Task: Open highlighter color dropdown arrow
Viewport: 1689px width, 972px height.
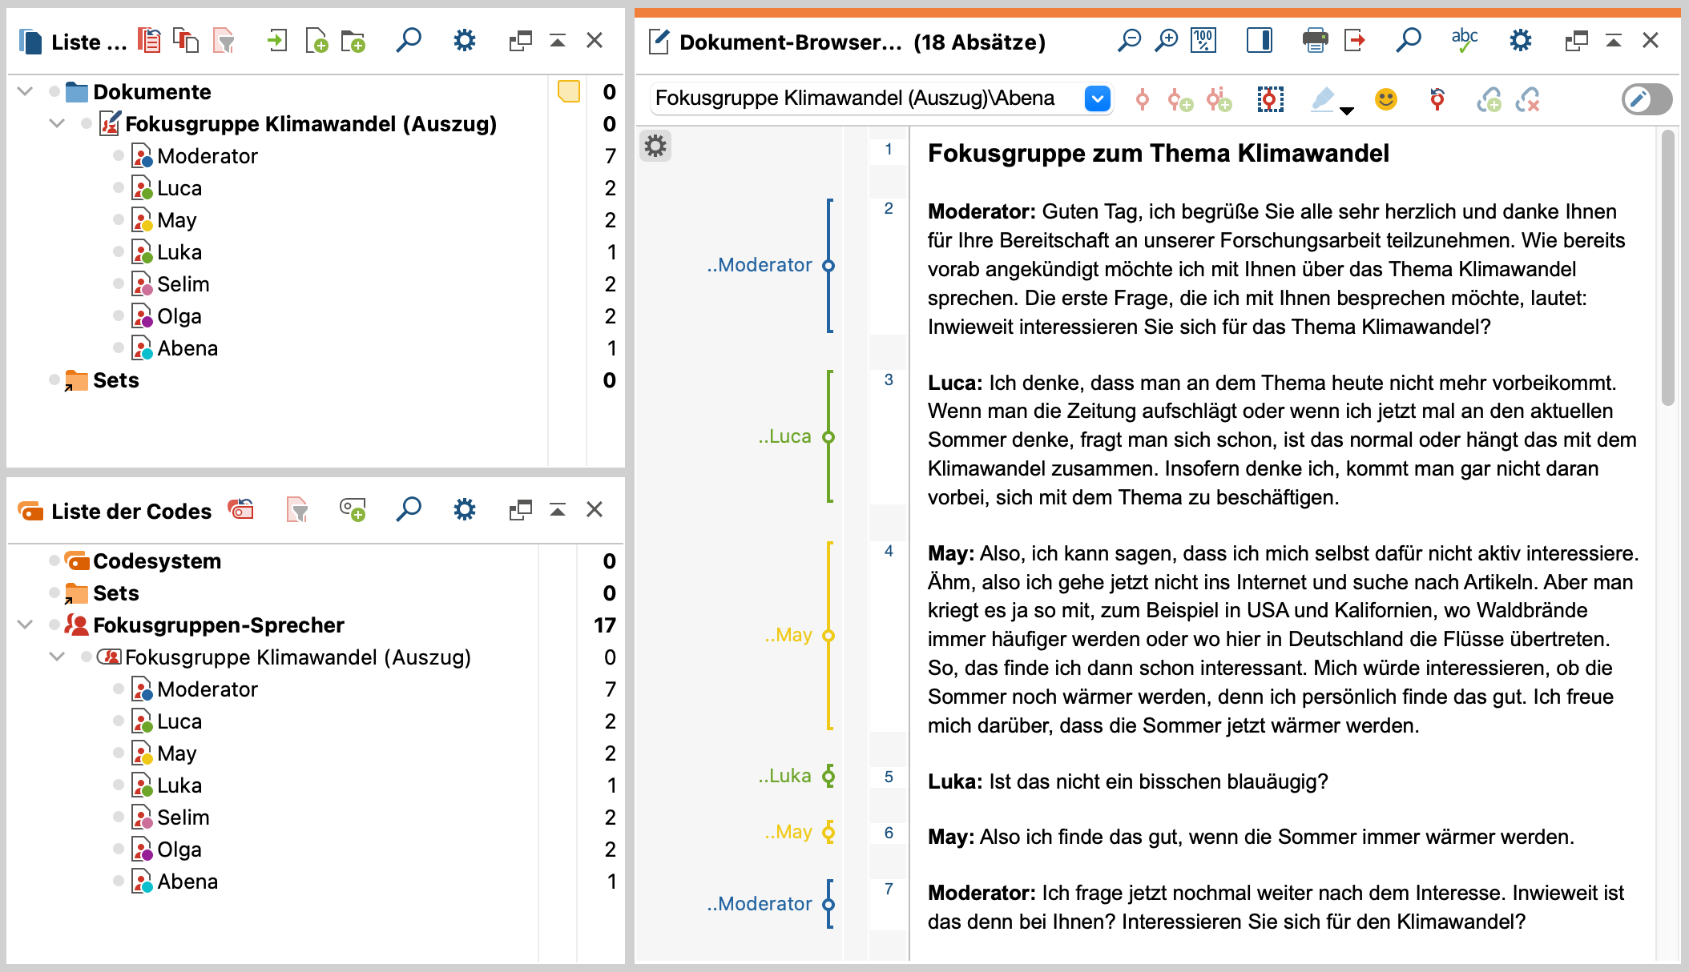Action: tap(1347, 110)
